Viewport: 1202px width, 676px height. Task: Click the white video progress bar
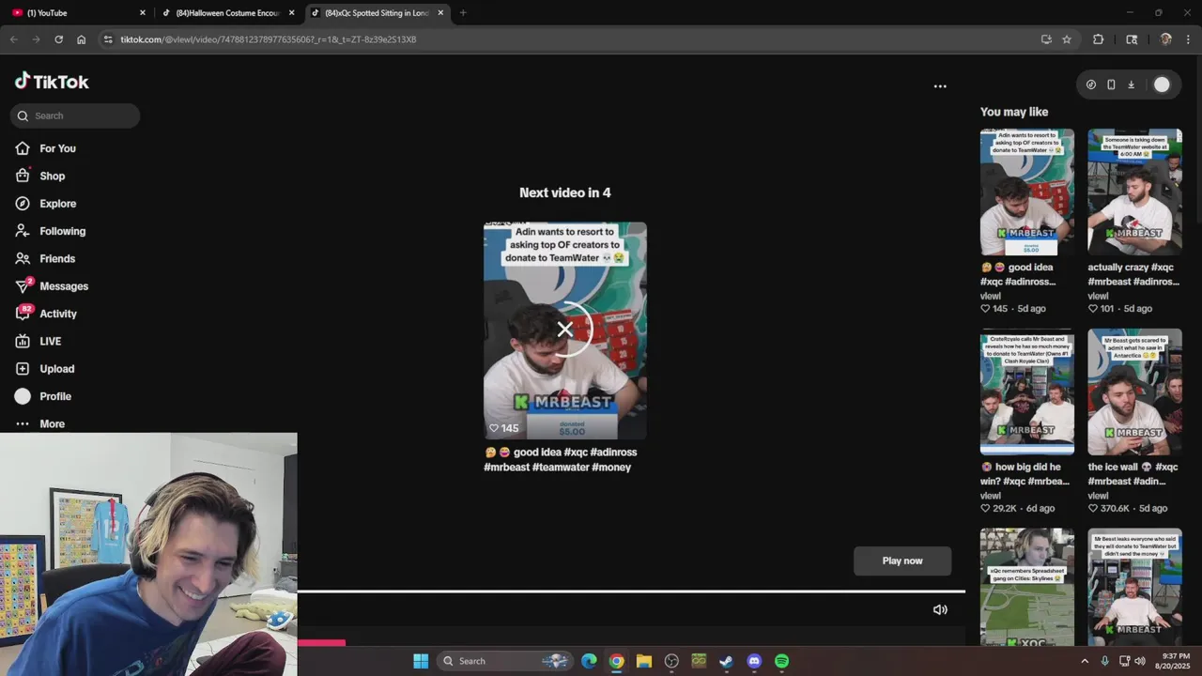coord(631,591)
